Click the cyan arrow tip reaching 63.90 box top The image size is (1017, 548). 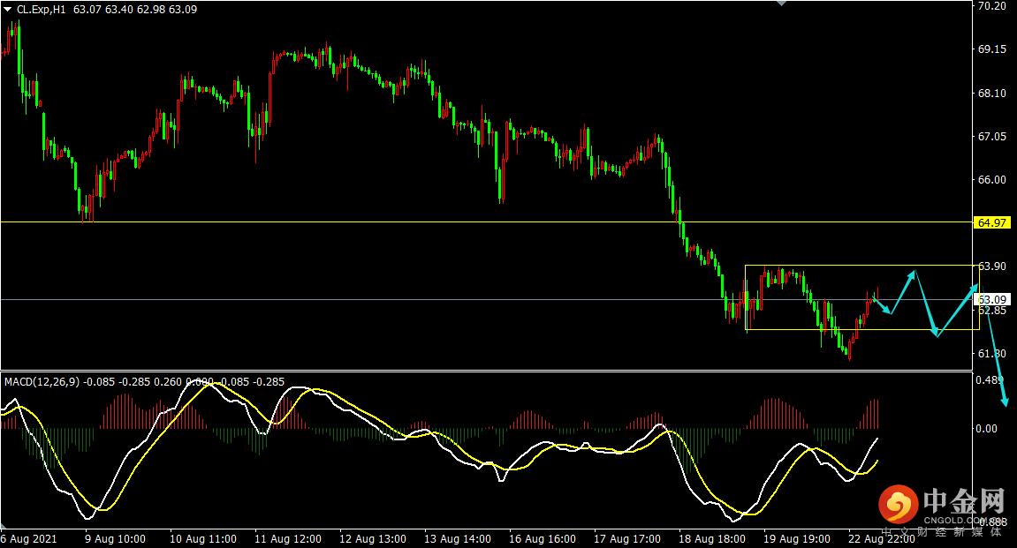915,272
